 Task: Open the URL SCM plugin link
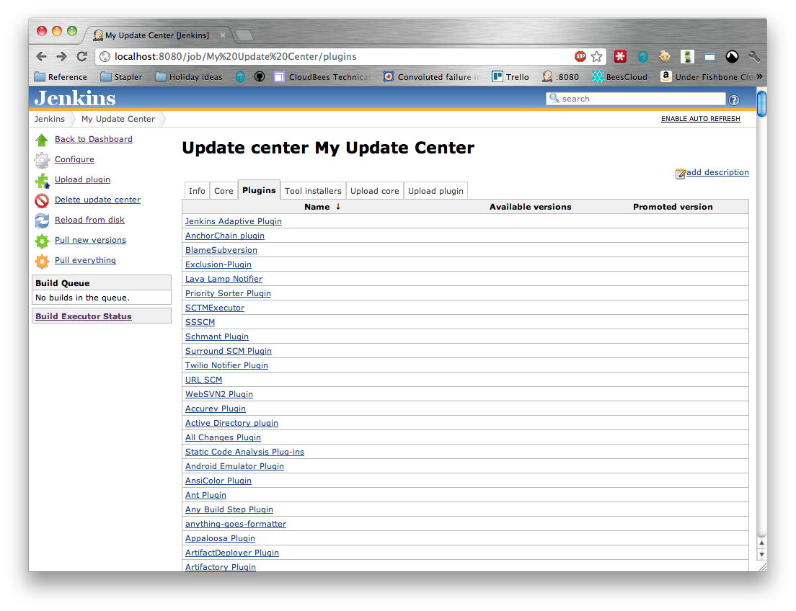point(203,380)
